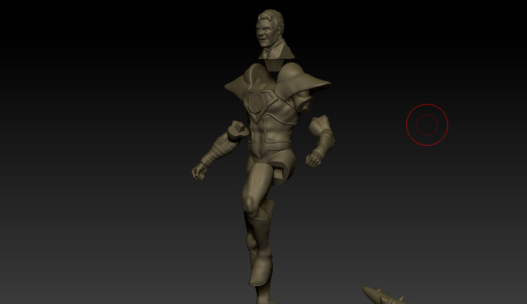
Task: Click the lantern emblem on the chest armor
Action: point(256,103)
